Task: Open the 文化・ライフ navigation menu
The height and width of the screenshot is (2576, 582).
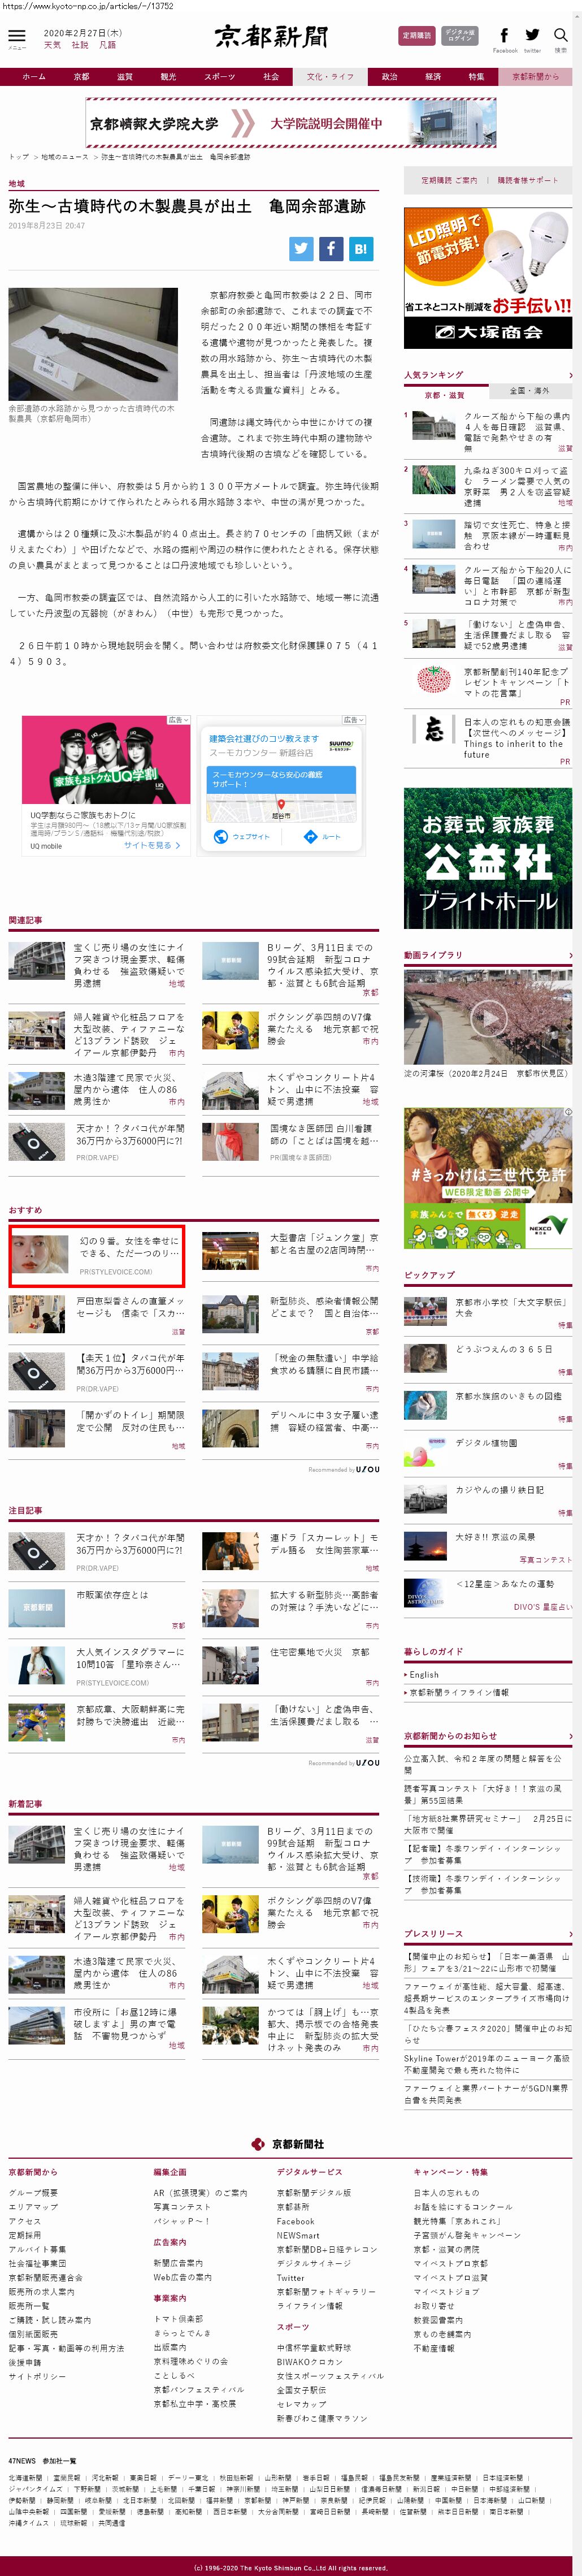Action: pos(330,76)
